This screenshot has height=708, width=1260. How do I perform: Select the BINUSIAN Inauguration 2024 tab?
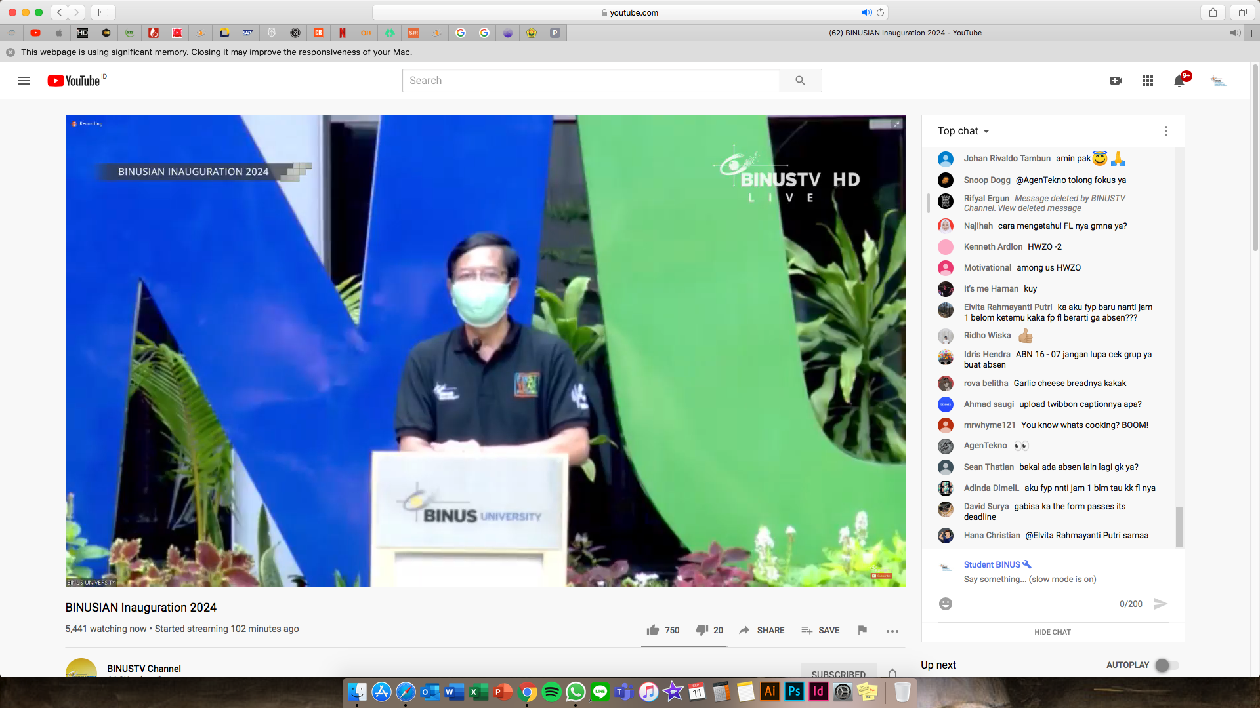pos(905,33)
